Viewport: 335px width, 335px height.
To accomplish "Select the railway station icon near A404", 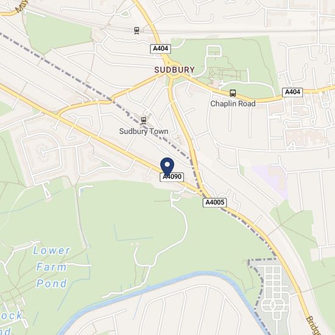I will [x=136, y=30].
